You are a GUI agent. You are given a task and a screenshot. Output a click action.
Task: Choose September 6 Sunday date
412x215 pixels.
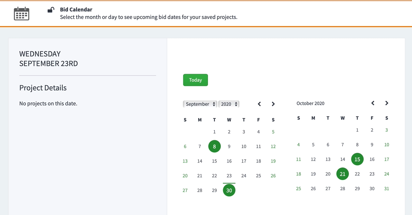click(185, 146)
